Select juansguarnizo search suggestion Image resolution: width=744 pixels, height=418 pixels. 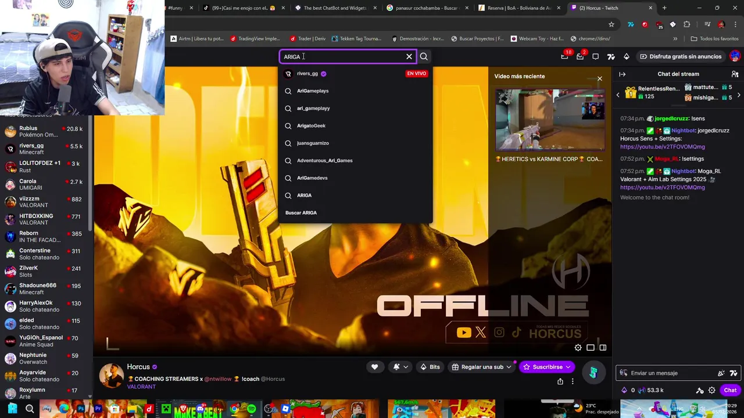(356, 143)
